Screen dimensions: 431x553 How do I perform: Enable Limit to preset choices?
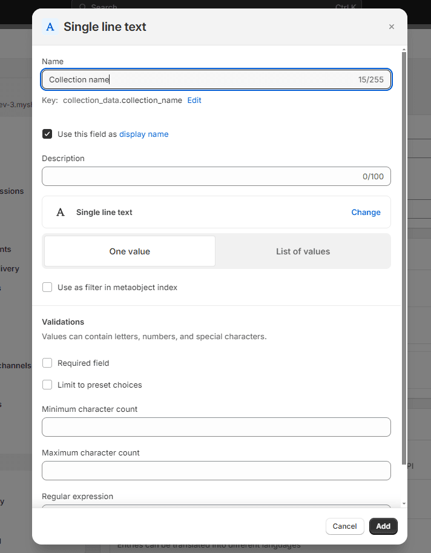click(x=47, y=385)
